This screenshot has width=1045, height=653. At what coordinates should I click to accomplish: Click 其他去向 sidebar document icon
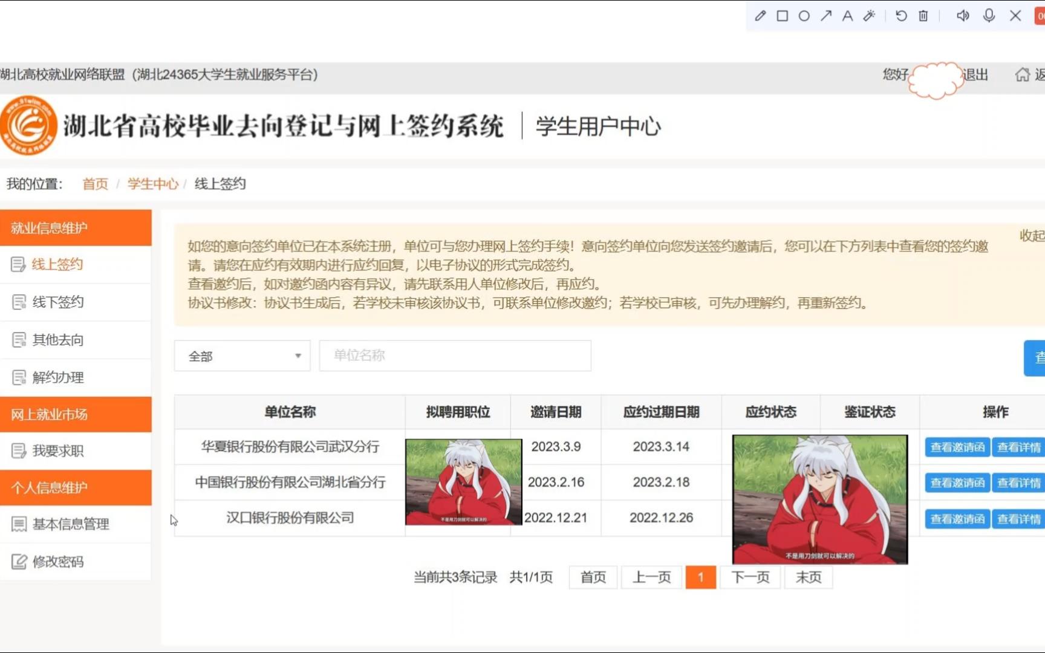coord(19,340)
